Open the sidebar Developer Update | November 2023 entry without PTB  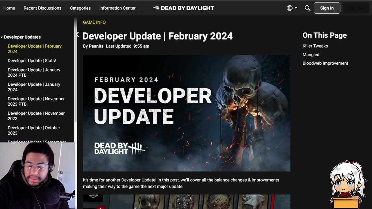(36, 116)
